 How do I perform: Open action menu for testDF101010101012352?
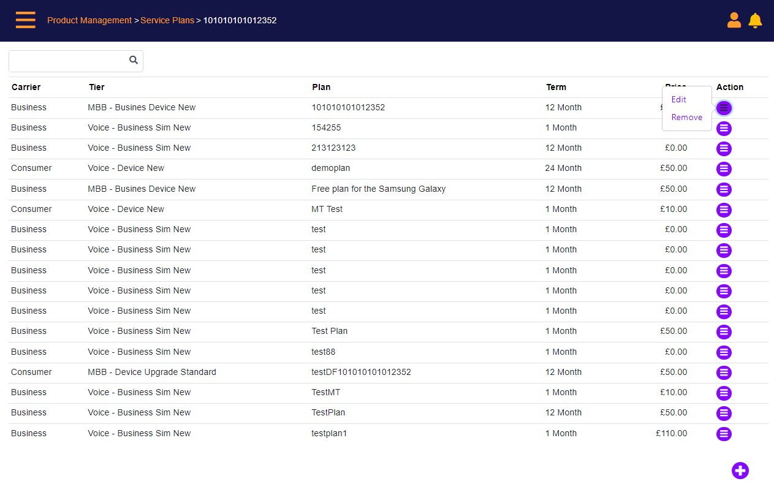[724, 373]
